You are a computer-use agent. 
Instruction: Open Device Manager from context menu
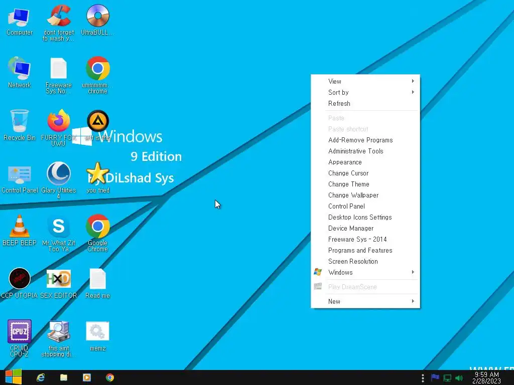click(x=365, y=228)
